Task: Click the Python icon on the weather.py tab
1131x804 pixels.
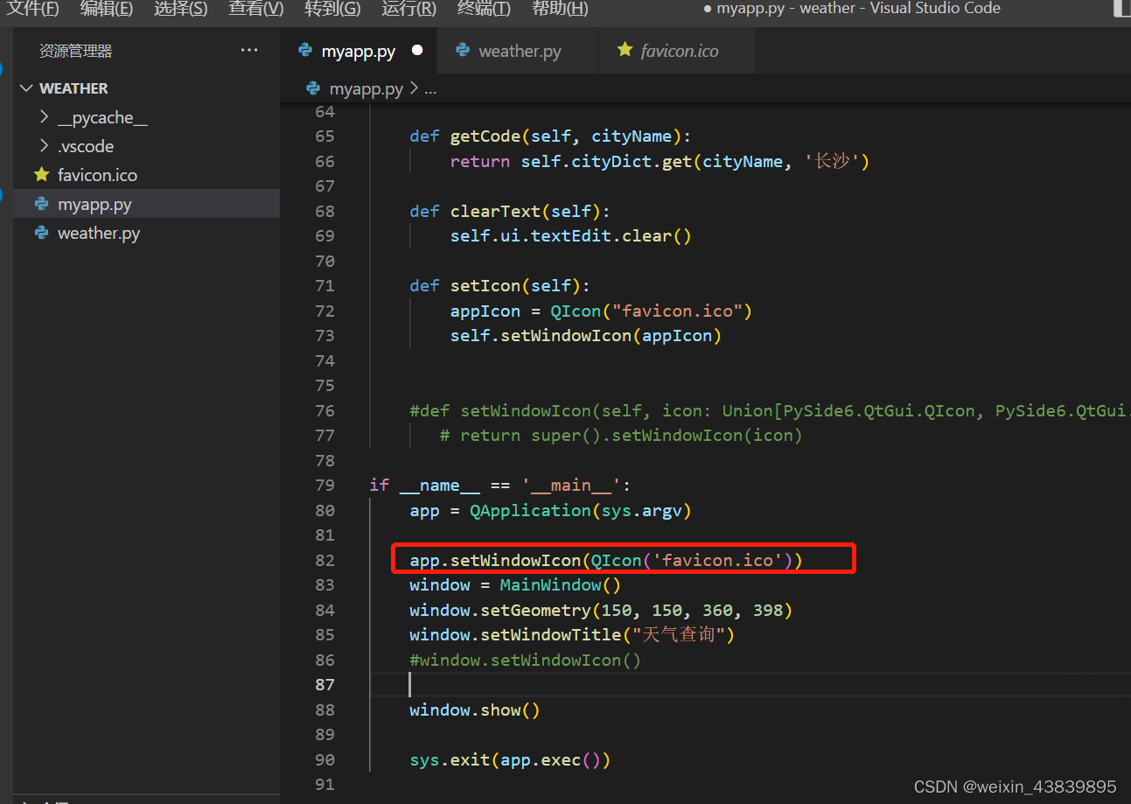Action: (x=463, y=51)
